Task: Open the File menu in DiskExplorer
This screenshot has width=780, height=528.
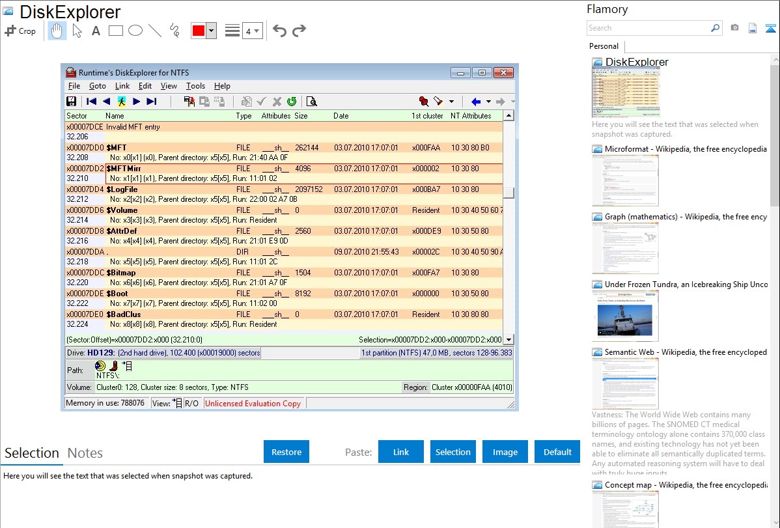Action: 74,86
